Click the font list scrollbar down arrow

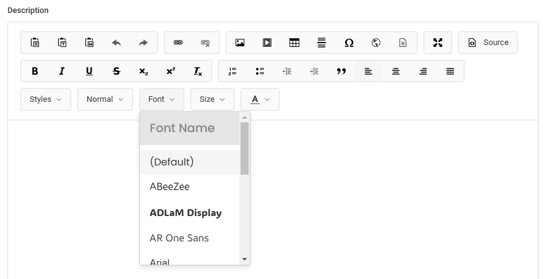tap(244, 259)
